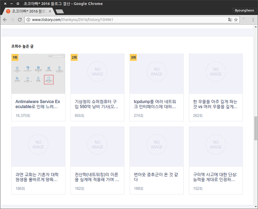
Task: Open 전산학(네트워킹)의 이론 post title
Action: click(x=97, y=177)
